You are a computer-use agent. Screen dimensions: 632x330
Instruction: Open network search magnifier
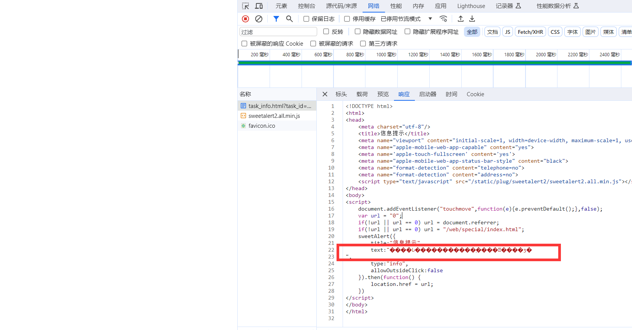tap(289, 19)
